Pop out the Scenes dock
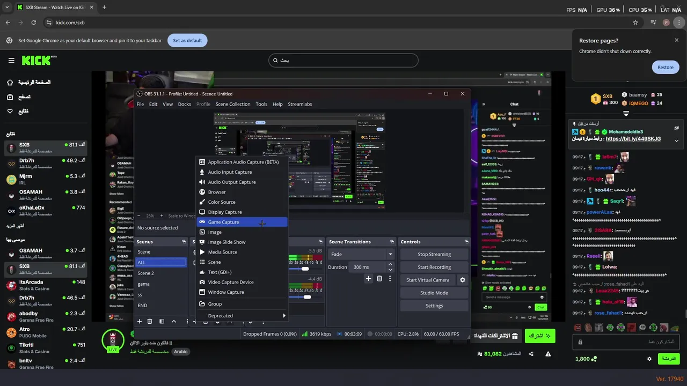This screenshot has height=386, width=687. (184, 242)
